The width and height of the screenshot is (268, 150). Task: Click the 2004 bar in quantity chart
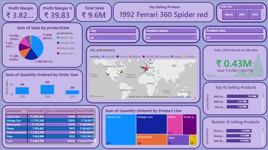tap(47, 90)
